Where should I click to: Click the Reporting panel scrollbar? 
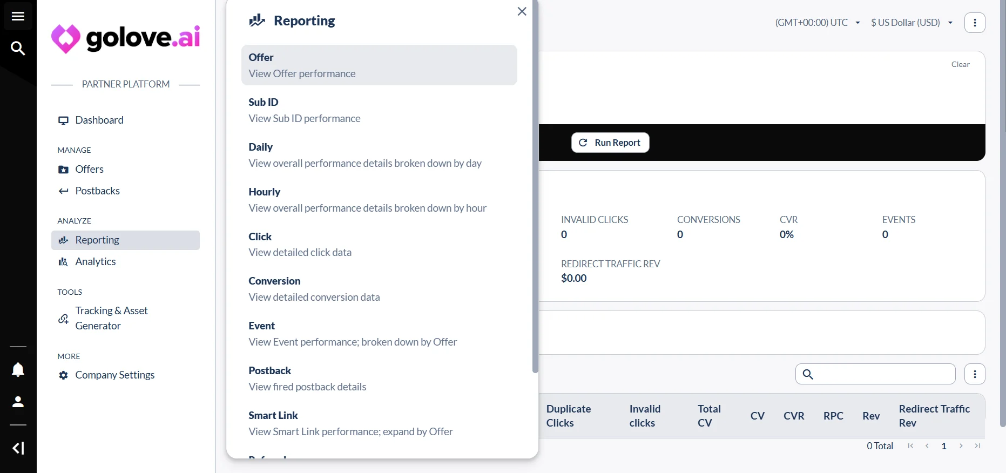point(535,186)
